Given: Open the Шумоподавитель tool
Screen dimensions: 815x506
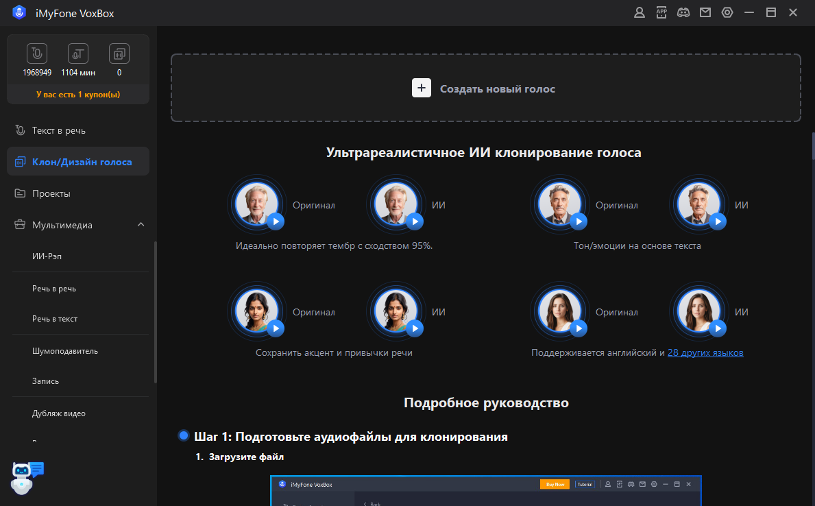Looking at the screenshot, I should click(x=65, y=350).
